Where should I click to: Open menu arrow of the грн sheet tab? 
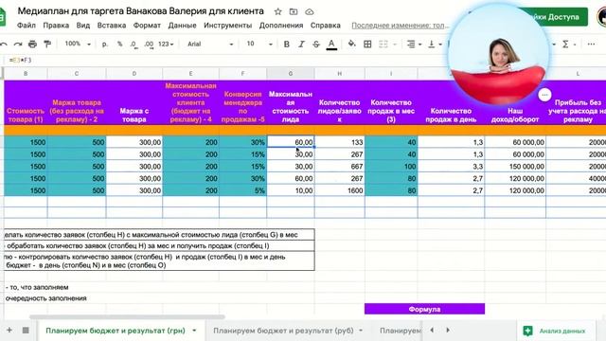tap(194, 331)
